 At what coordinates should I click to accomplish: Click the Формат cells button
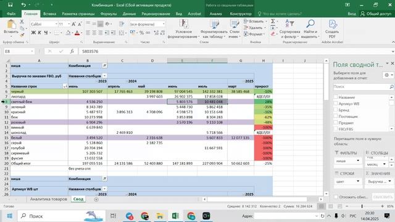(x=254, y=34)
